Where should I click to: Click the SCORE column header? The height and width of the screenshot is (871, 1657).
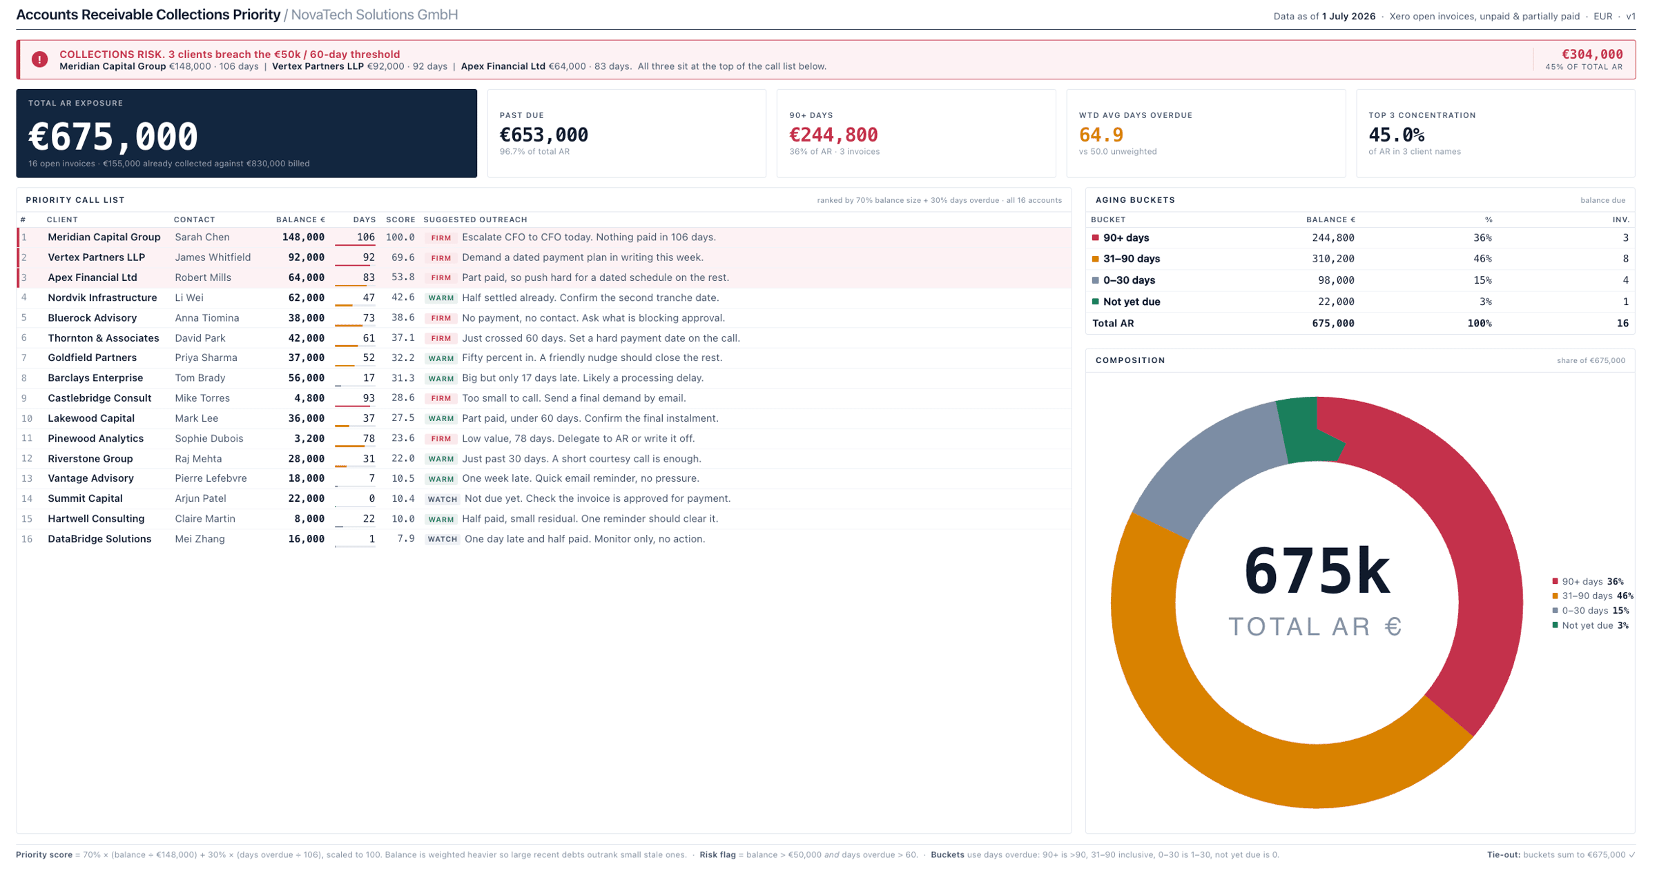(x=400, y=219)
